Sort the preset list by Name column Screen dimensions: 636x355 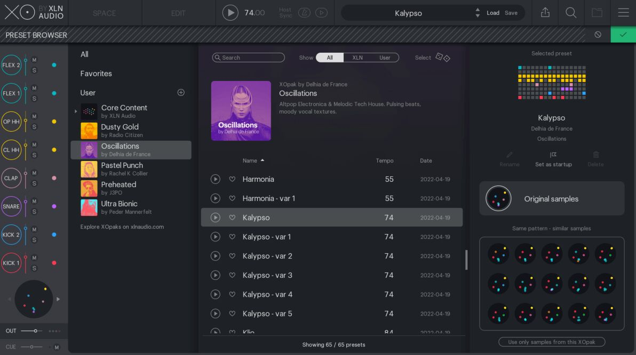click(250, 160)
